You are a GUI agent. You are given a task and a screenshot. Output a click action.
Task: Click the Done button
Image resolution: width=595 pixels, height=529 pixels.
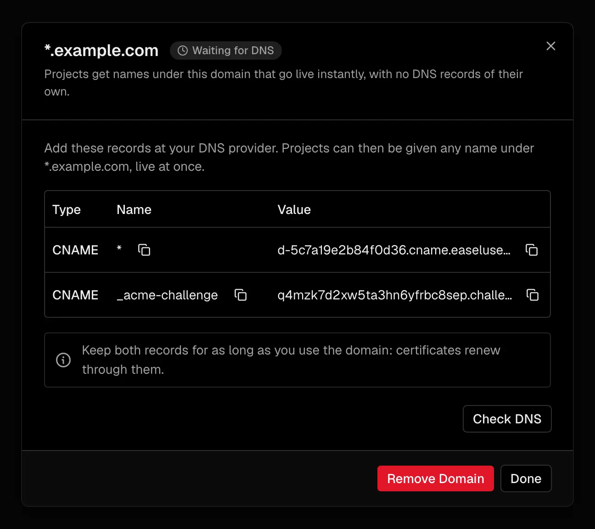tap(526, 478)
